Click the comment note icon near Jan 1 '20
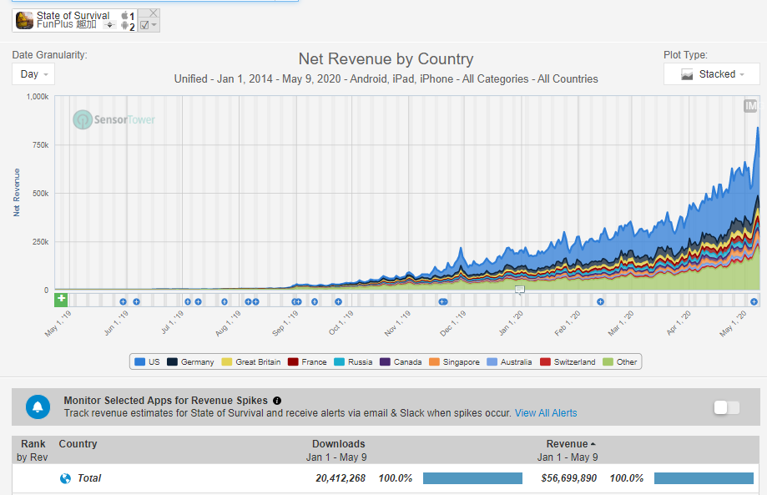This screenshot has width=767, height=495. tap(519, 290)
